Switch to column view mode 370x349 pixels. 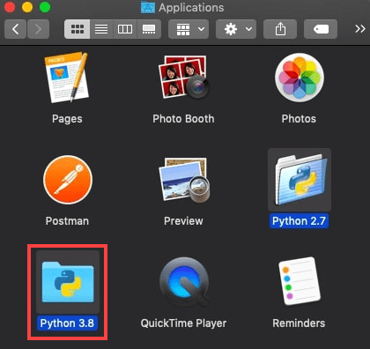125,29
